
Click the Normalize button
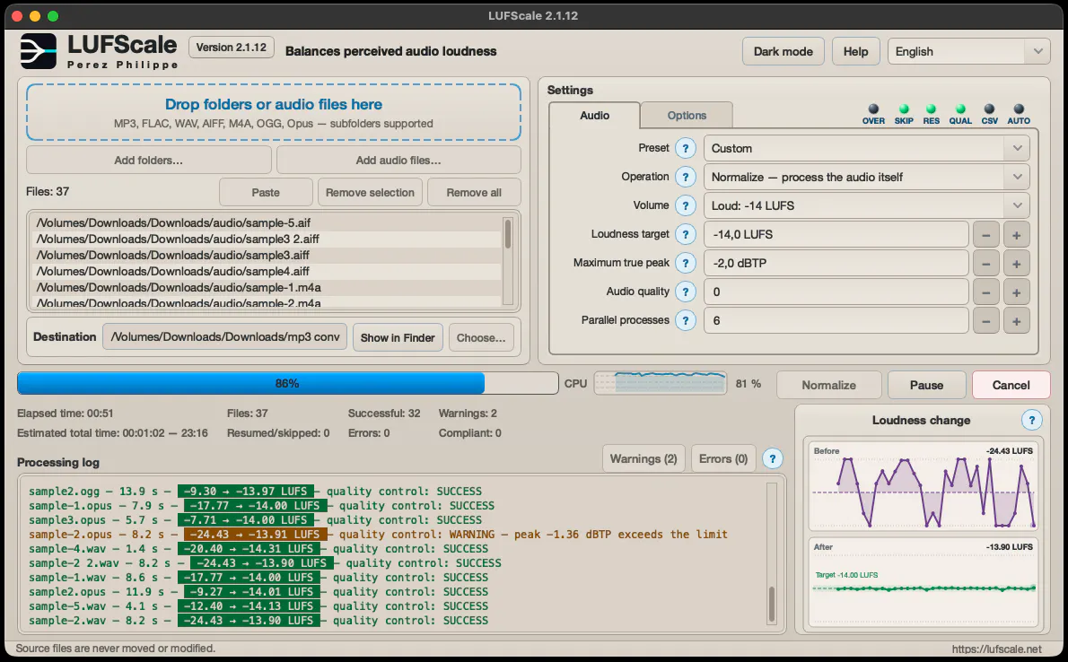pos(829,385)
